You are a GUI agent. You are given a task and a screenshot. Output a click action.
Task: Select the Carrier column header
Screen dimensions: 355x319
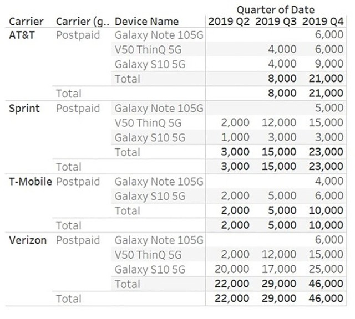coord(26,22)
